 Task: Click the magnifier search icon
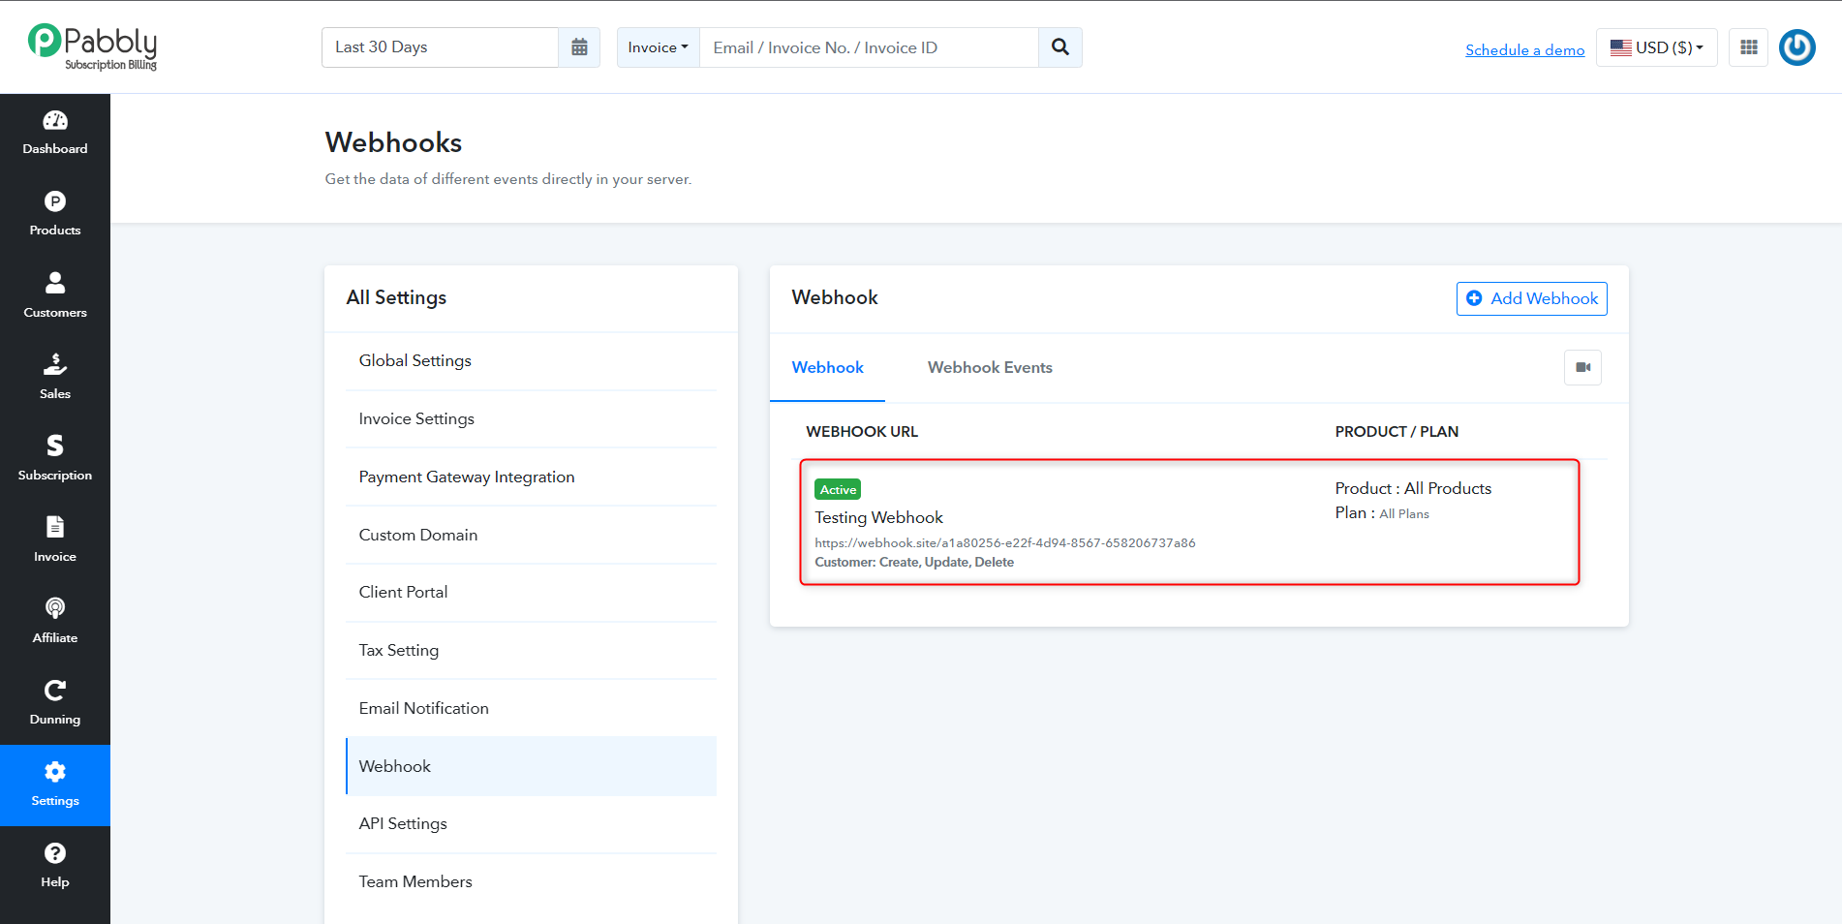[x=1060, y=47]
